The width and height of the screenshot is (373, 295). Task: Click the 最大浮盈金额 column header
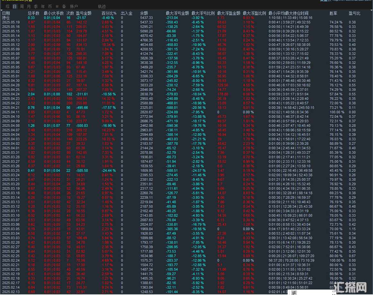(229, 13)
